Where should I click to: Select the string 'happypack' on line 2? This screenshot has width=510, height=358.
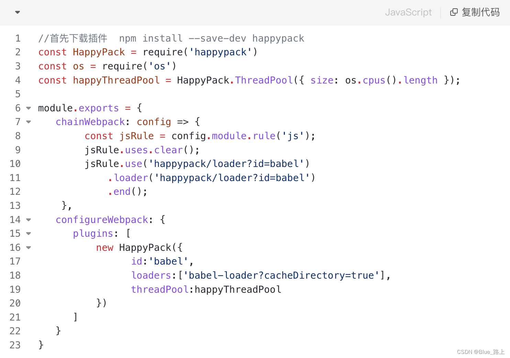click(220, 52)
